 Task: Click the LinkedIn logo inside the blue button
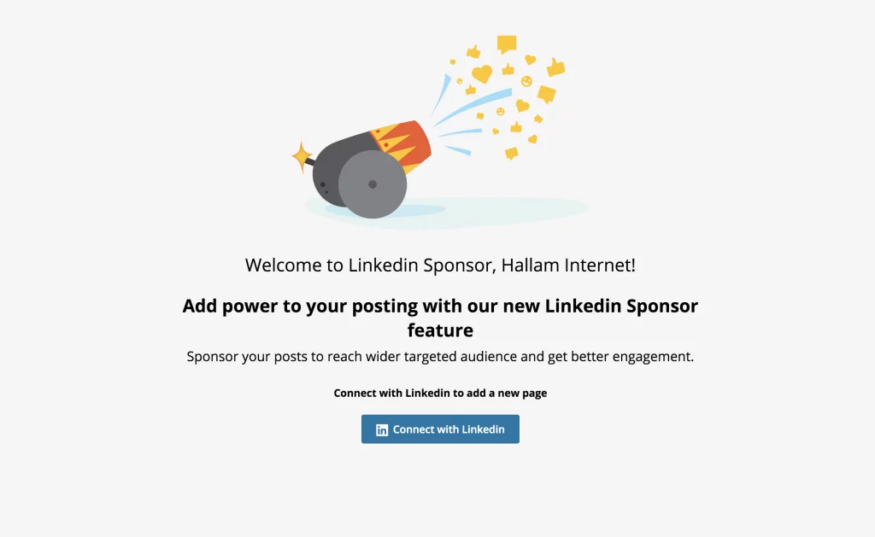pos(381,429)
